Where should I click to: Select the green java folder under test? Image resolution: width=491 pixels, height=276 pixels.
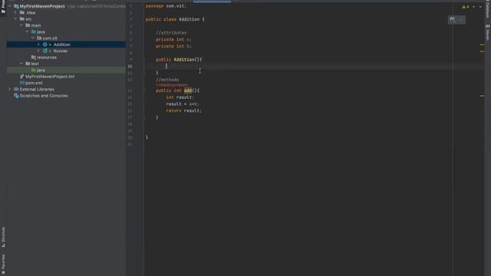[41, 70]
